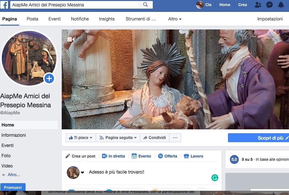The height and width of the screenshot is (195, 289).
Task: Open the poster identity dropdown arrow
Action: coord(82,173)
